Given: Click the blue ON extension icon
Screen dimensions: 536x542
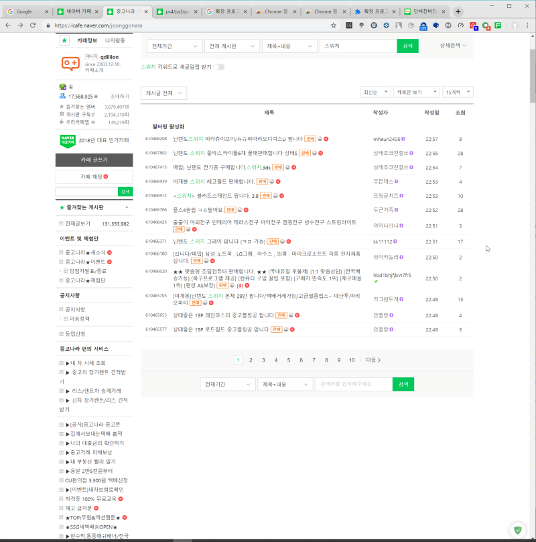Looking at the screenshot, I should [423, 26].
